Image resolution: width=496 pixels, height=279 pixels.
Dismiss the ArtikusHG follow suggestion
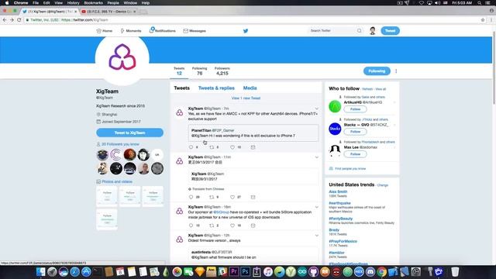(x=394, y=102)
